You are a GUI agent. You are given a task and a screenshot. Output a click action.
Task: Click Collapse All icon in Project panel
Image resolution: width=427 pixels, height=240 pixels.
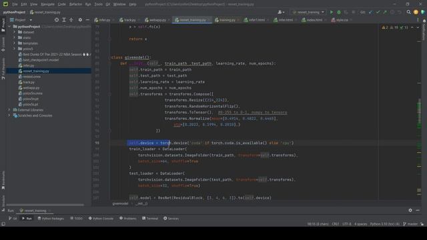(71, 20)
